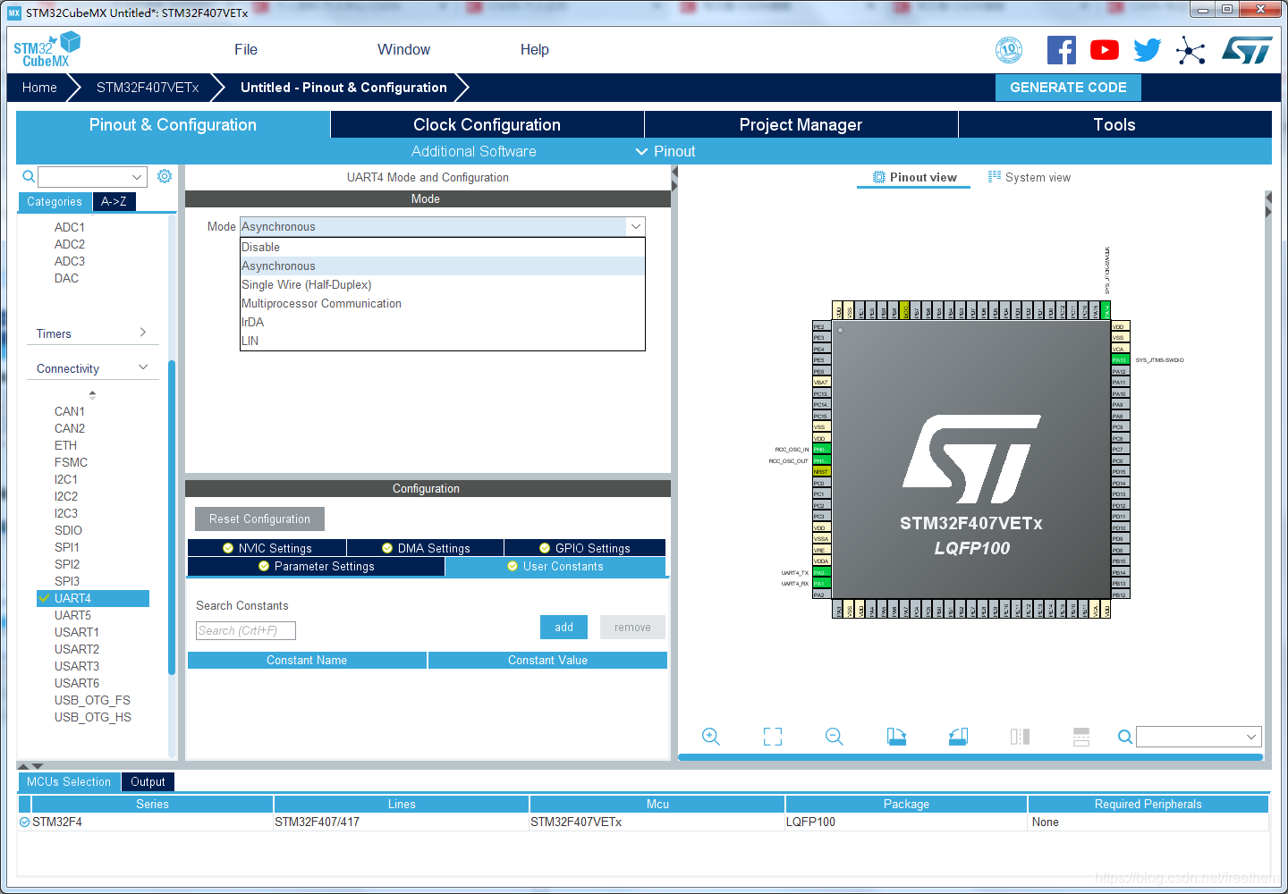Click the split-view icon below the pinout
This screenshot has height=894, width=1288.
pyautogui.click(x=1020, y=737)
